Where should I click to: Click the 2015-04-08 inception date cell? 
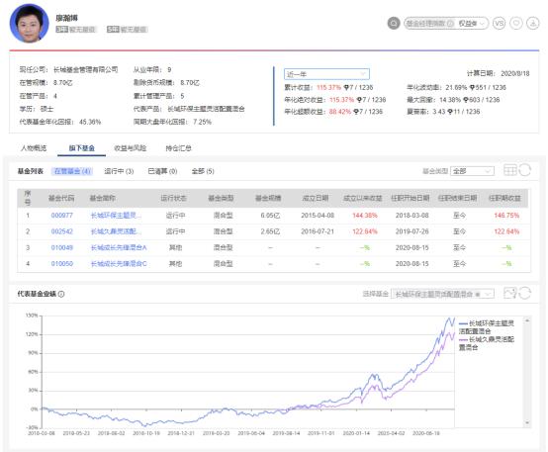[318, 216]
